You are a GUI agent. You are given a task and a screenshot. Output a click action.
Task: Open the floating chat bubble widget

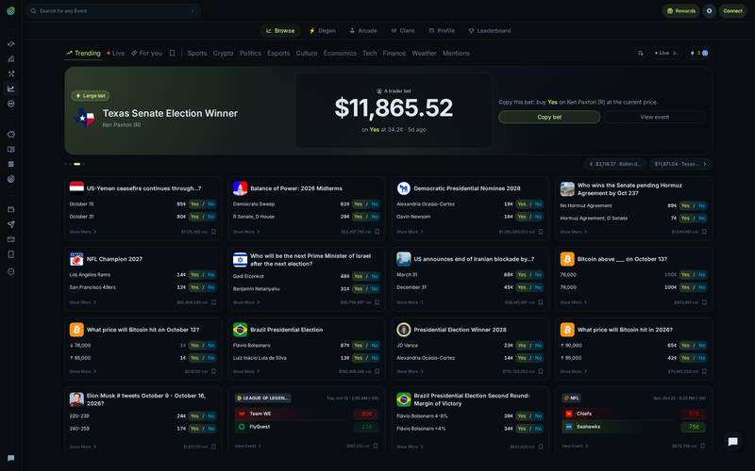coord(732,441)
